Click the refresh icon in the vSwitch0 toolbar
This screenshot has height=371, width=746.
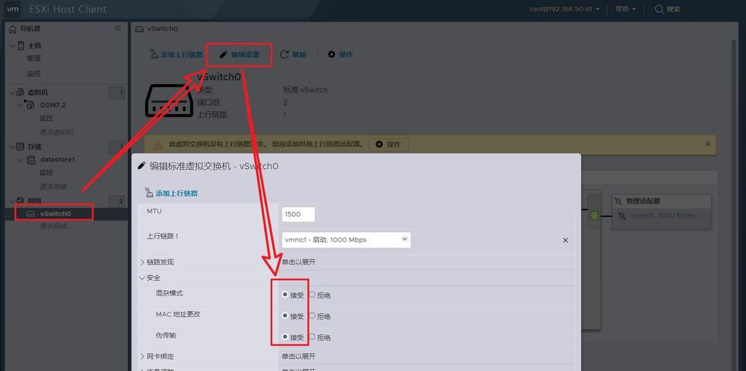285,54
